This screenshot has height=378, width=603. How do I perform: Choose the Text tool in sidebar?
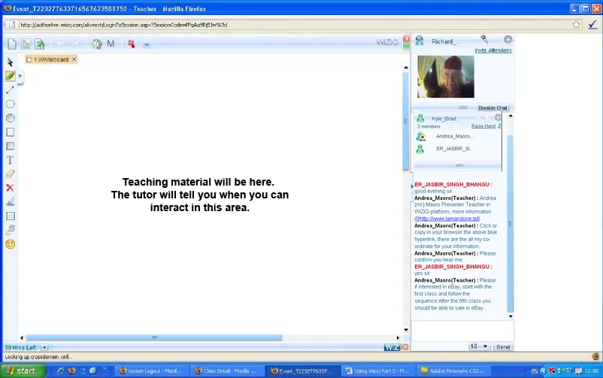11,160
